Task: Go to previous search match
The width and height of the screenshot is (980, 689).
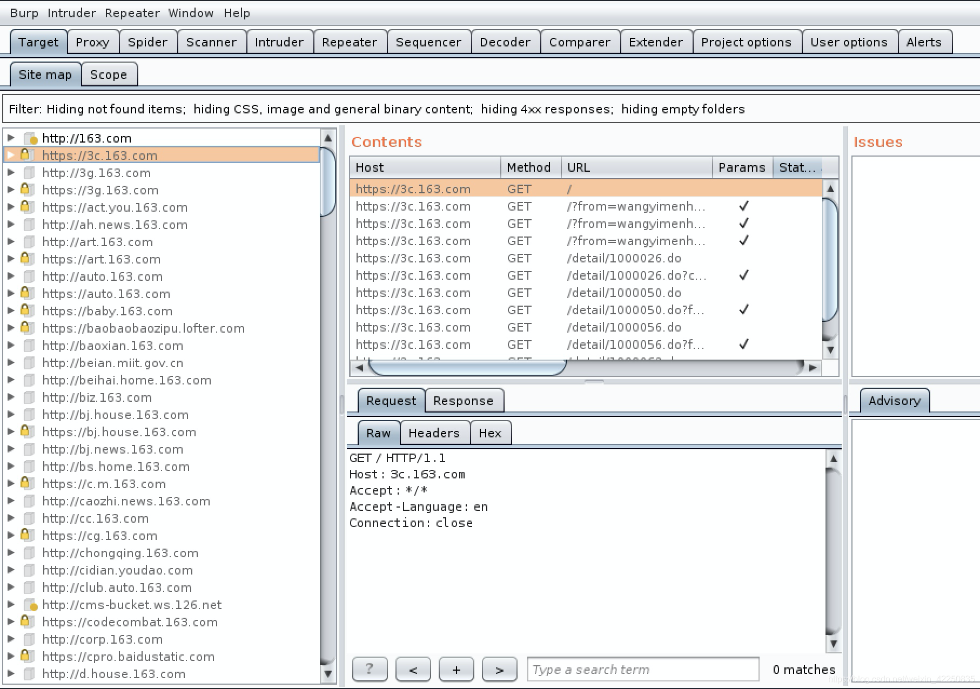Action: point(413,670)
